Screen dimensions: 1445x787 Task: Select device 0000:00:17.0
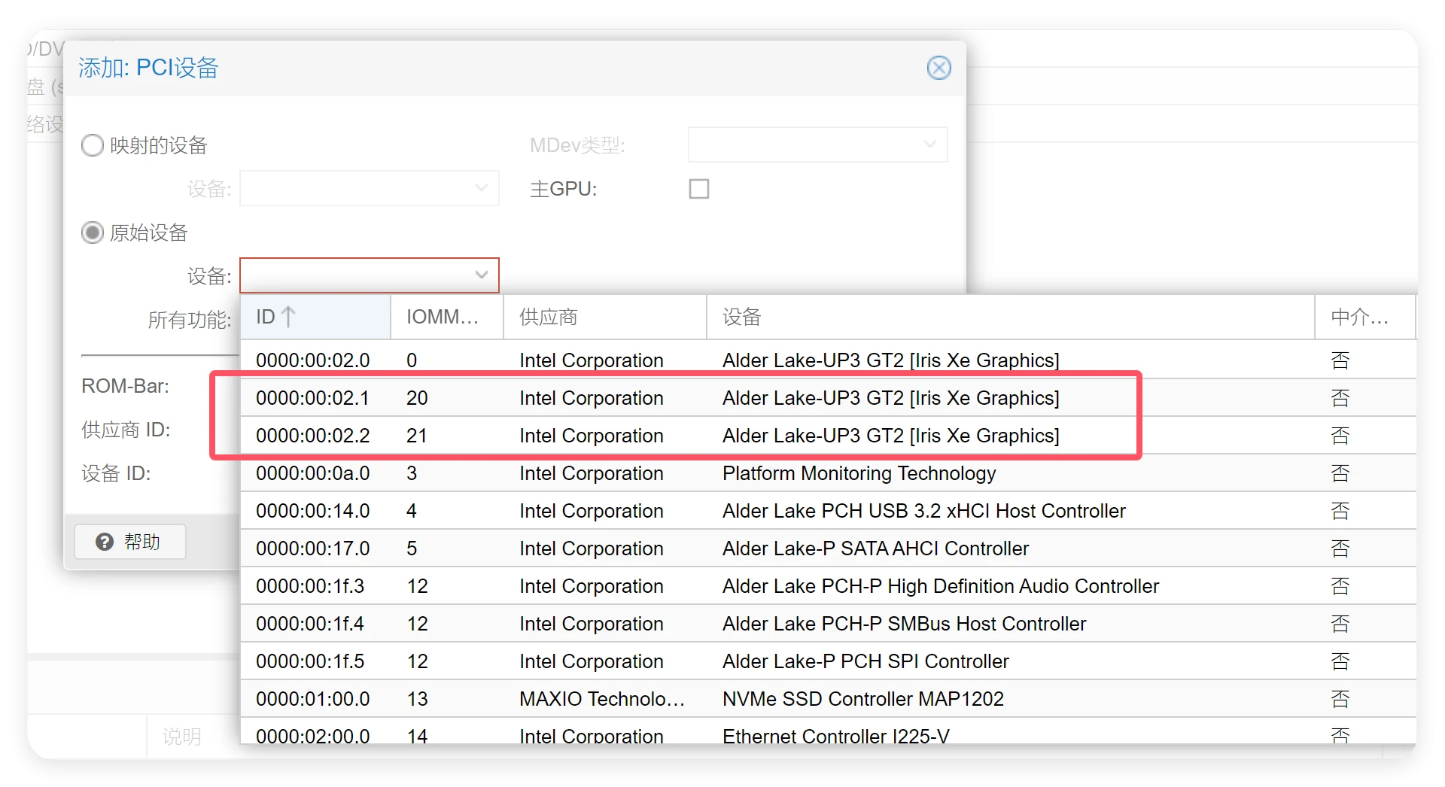tap(828, 548)
